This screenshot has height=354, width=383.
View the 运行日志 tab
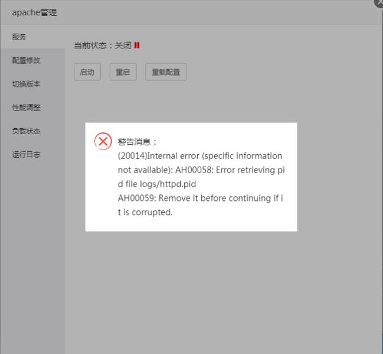tap(32, 154)
